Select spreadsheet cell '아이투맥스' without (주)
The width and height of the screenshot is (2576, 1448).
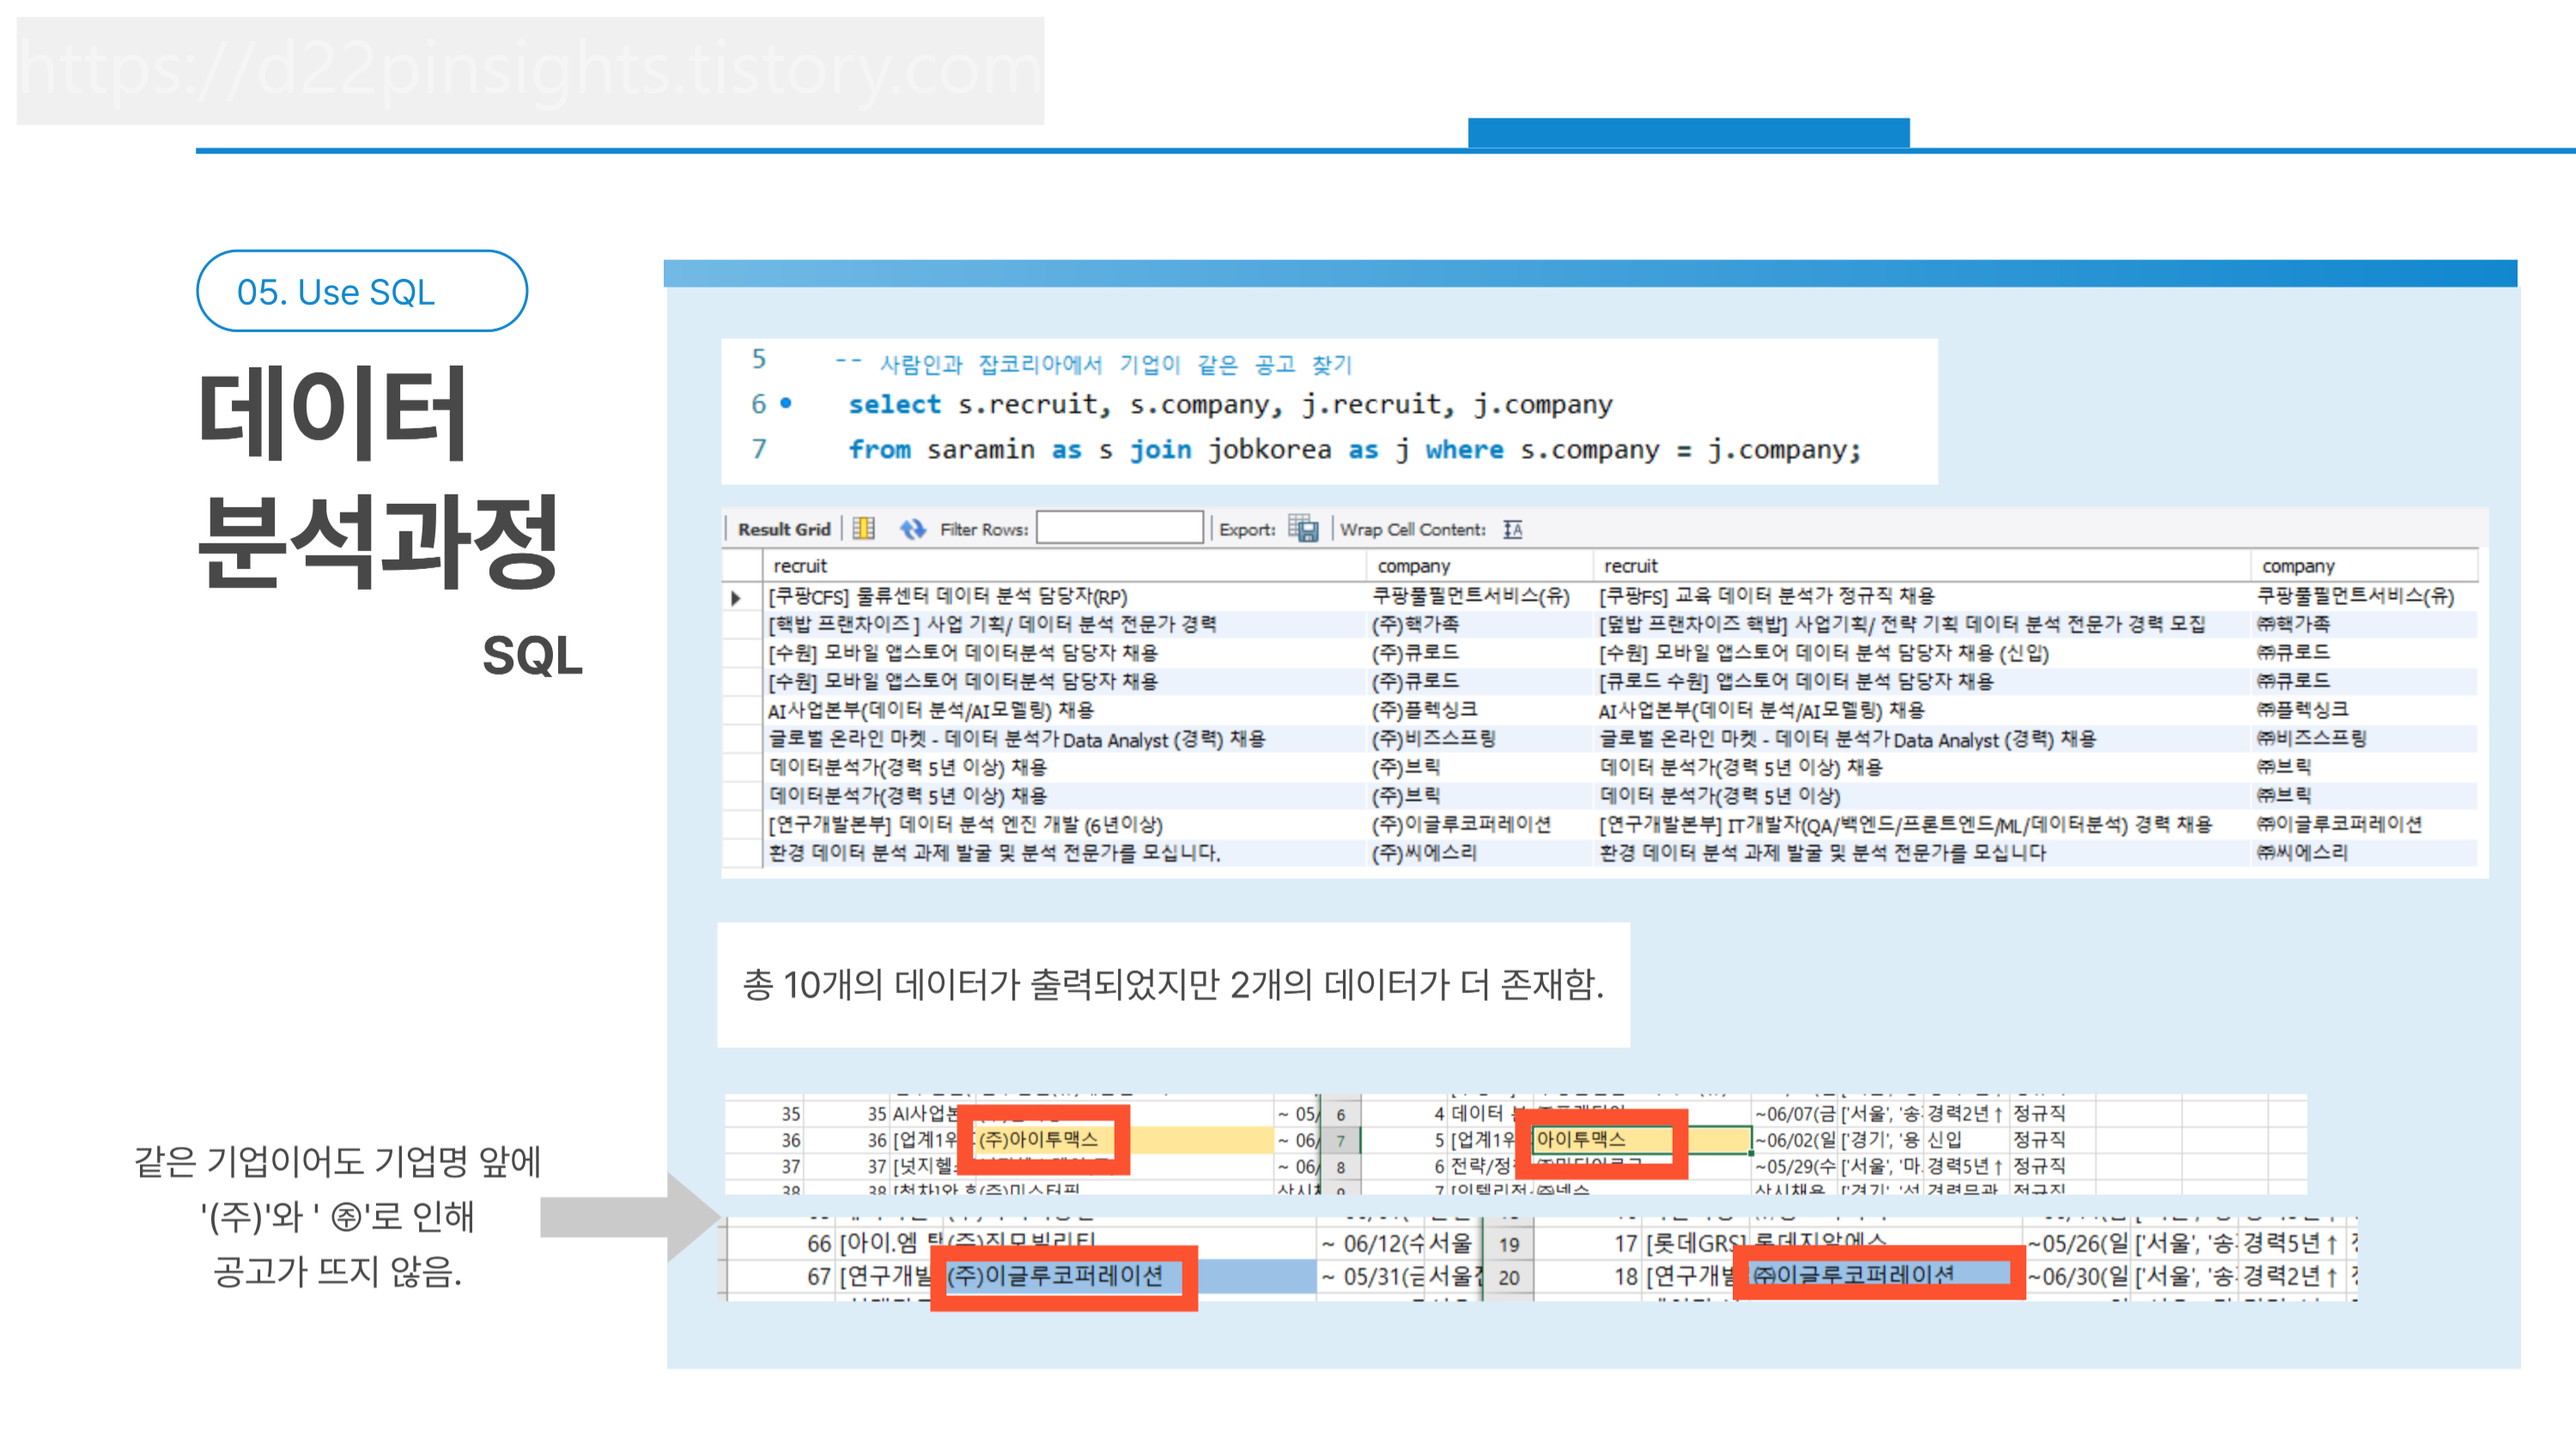click(1581, 1139)
